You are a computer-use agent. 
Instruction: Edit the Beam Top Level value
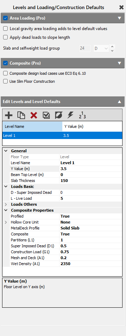[90, 175]
